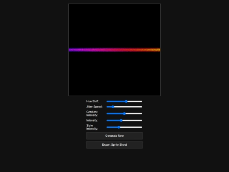Click the far right end of Gradient Intensity track

pyautogui.click(x=141, y=113)
